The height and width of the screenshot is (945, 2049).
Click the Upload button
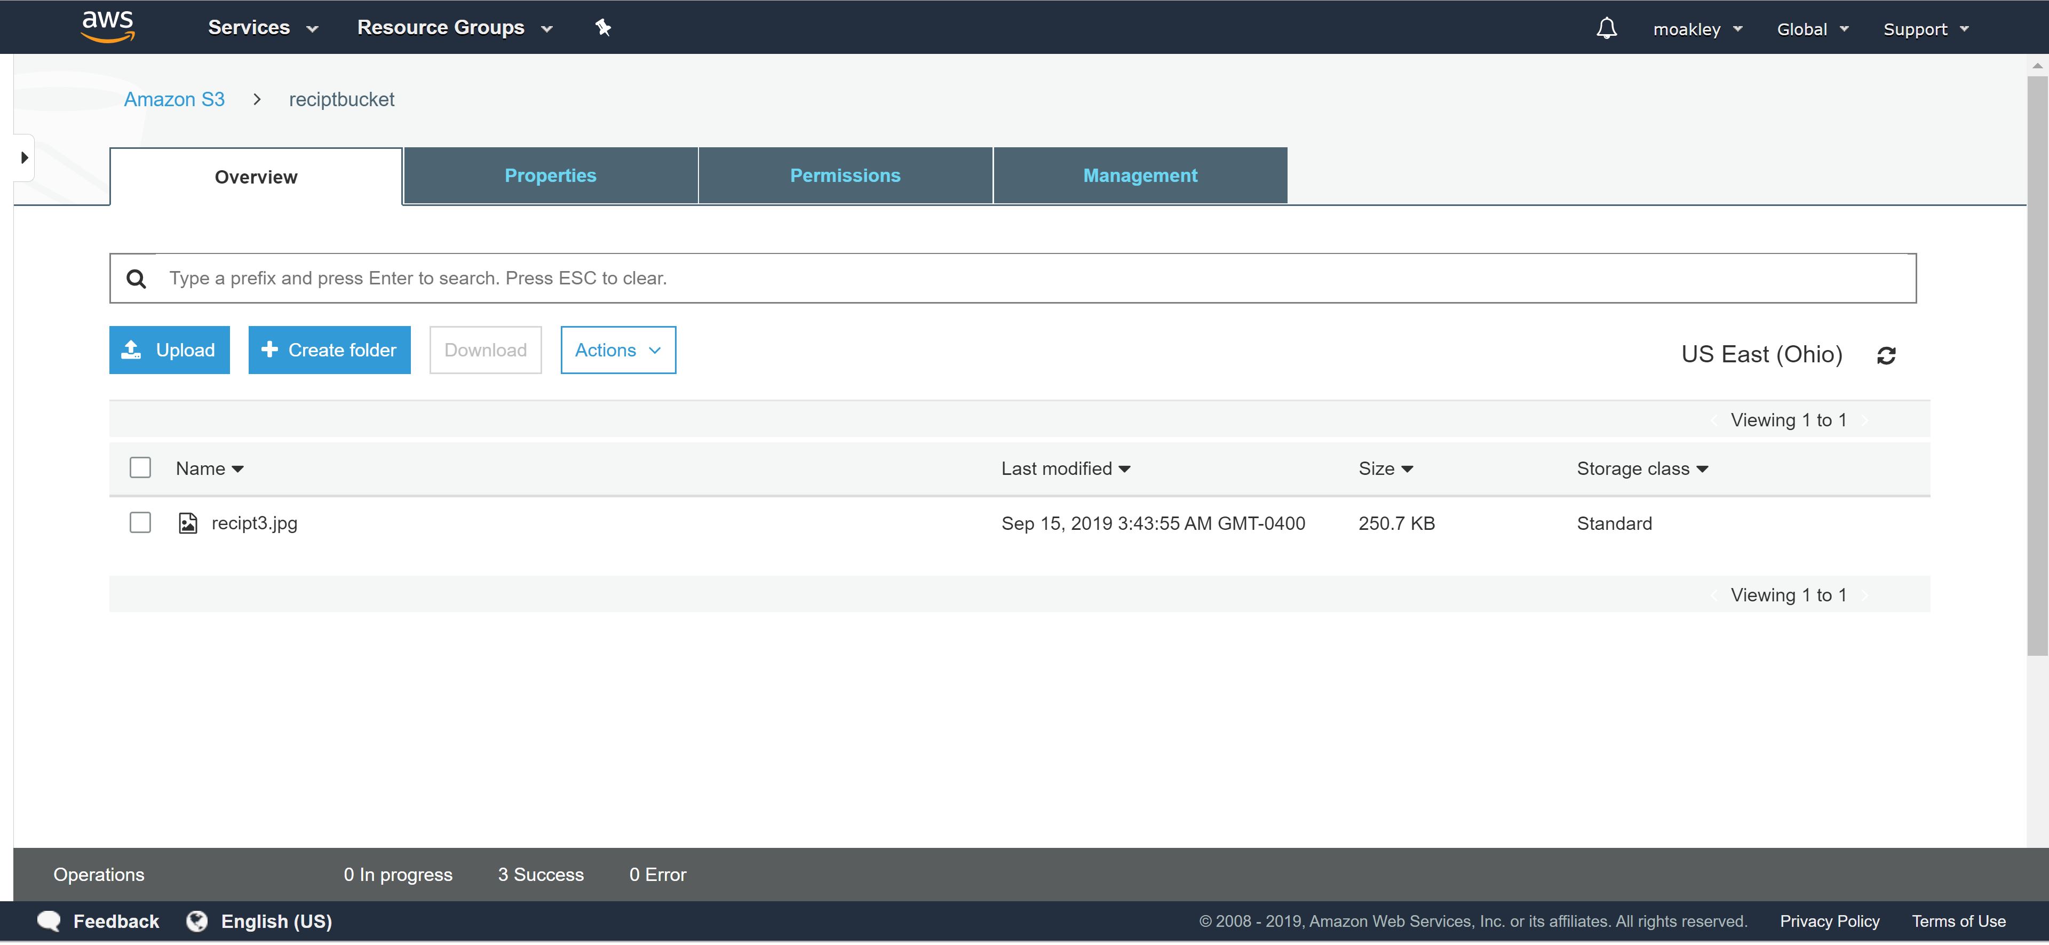170,350
